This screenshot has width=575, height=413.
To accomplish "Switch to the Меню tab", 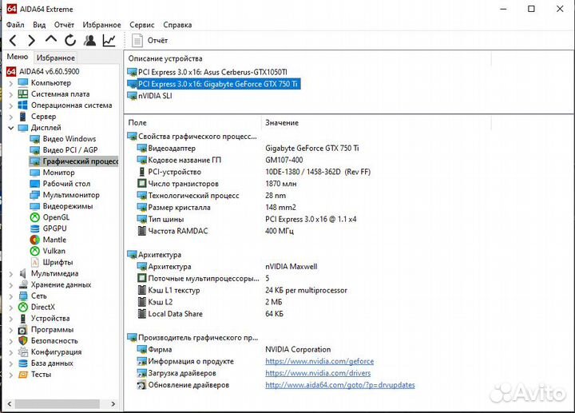I will [x=18, y=57].
